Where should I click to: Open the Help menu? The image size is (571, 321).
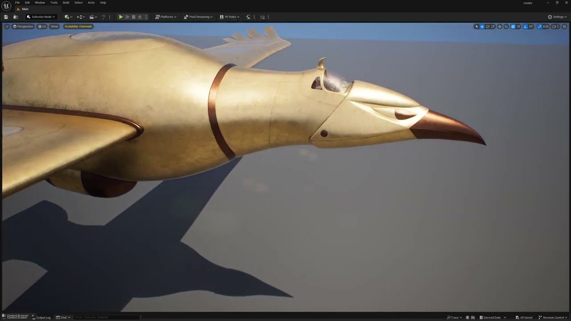click(103, 3)
